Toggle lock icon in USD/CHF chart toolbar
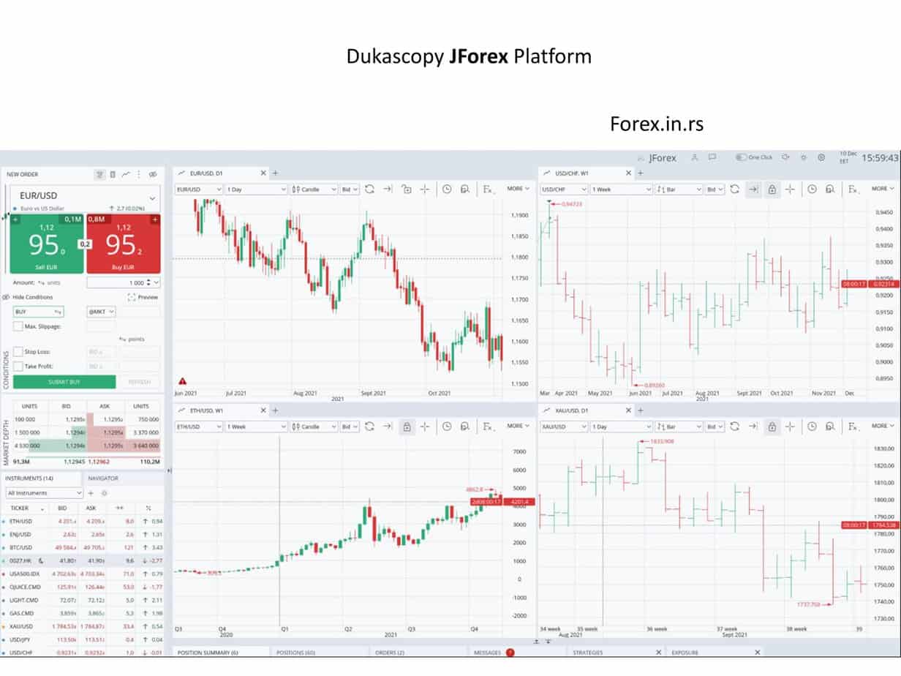The image size is (901, 676). pos(772,189)
